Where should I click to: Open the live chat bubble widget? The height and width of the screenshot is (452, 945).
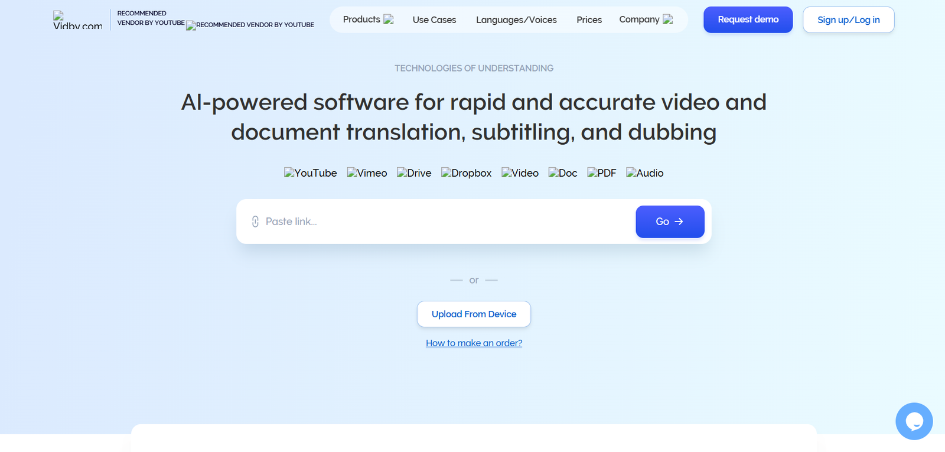(914, 421)
